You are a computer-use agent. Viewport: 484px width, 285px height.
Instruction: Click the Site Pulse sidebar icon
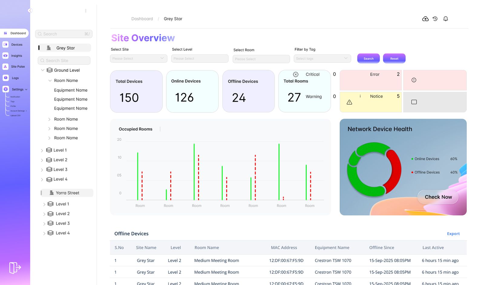[5, 67]
